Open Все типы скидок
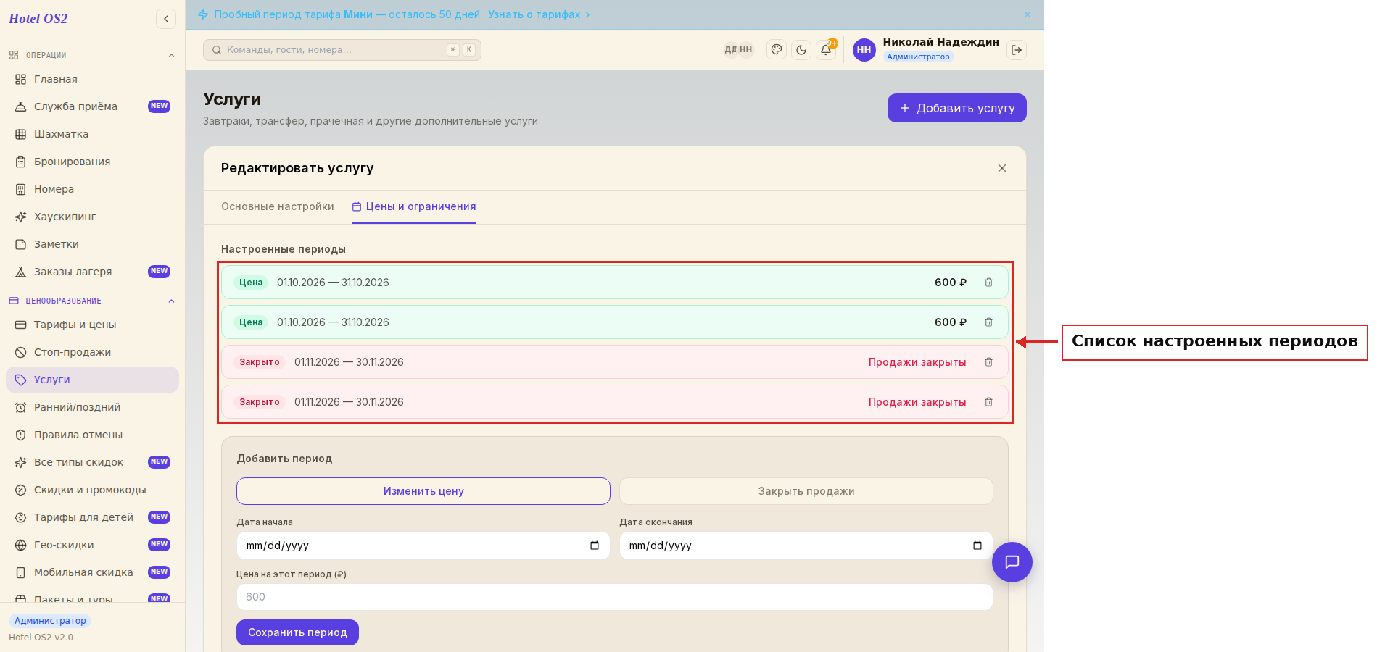This screenshot has height=652, width=1385. [92, 462]
